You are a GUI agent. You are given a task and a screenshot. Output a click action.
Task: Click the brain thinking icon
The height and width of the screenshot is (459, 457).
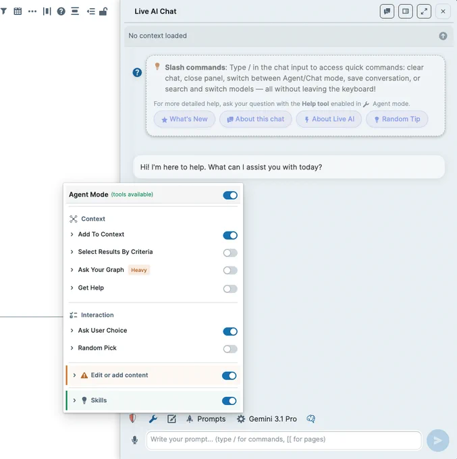click(x=311, y=419)
